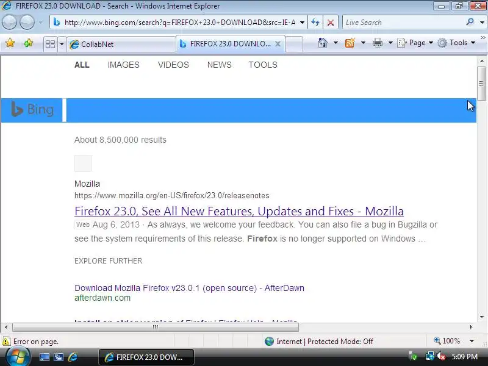Click the Add to Favorites icon
The height and width of the screenshot is (366, 488).
[28, 43]
